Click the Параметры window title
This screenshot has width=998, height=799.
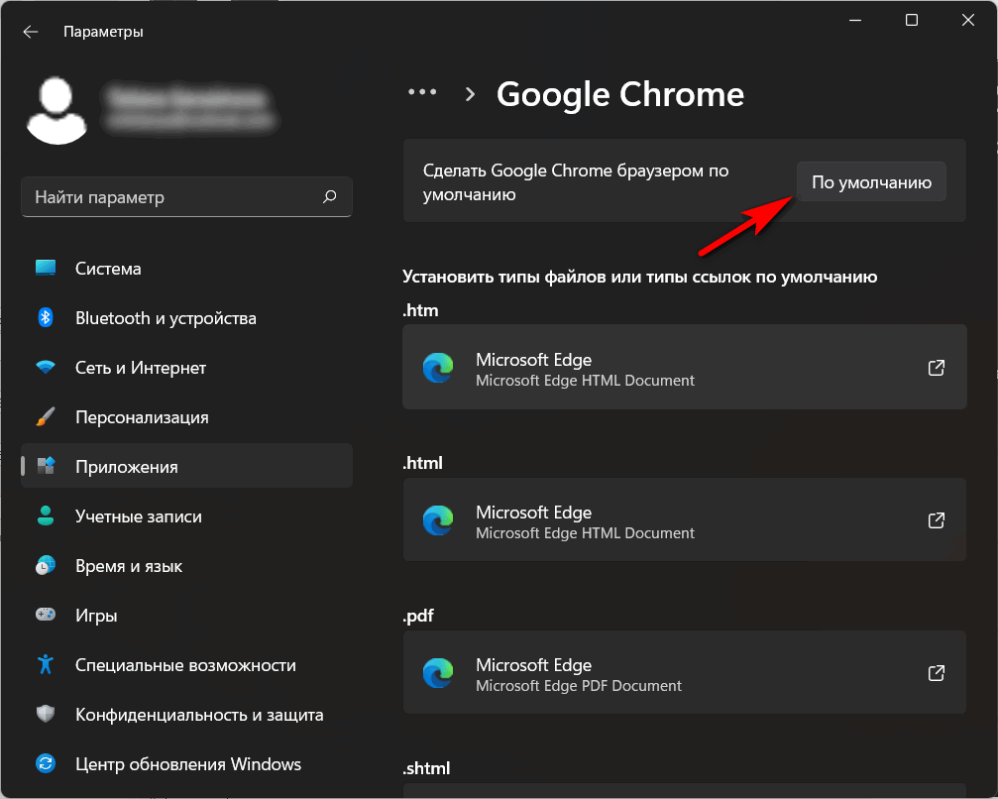pos(103,32)
